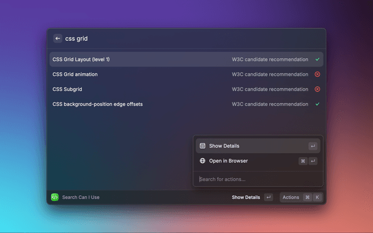Click the checkmark for CSS background-position edge offsets
Screen dimensions: 373x233
pyautogui.click(x=318, y=104)
